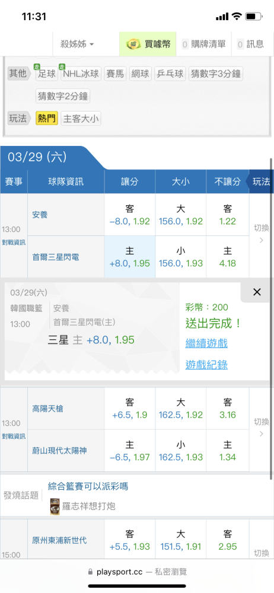Pick 客 -8.0 spread for 安養
The width and height of the screenshot is (274, 593).
pos(129,215)
